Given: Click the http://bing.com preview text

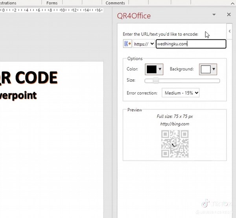Looking at the screenshot, I should tap(175, 124).
